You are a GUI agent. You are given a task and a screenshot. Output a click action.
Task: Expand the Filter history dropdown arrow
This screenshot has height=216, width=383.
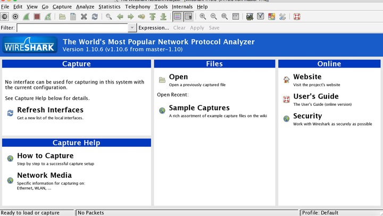point(132,28)
